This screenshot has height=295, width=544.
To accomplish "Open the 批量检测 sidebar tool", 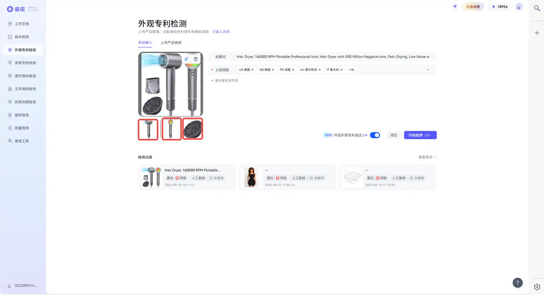I will 23,128.
